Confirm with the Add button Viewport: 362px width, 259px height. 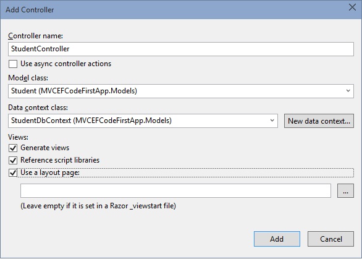point(277,239)
